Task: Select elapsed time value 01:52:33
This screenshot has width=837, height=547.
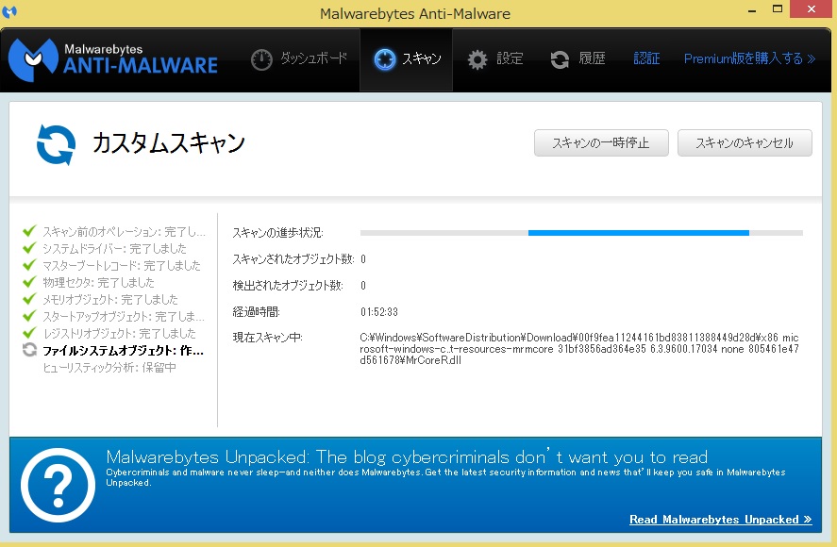Action: click(379, 311)
